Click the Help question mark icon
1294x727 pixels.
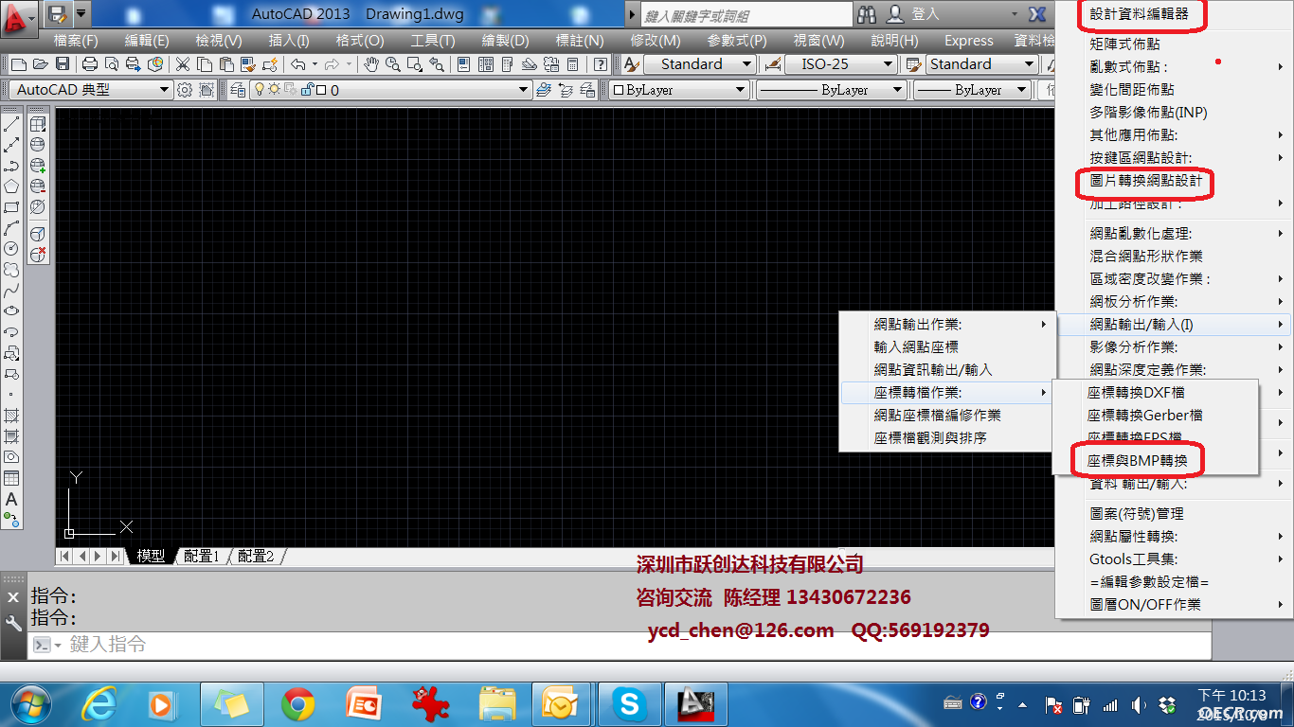(601, 64)
